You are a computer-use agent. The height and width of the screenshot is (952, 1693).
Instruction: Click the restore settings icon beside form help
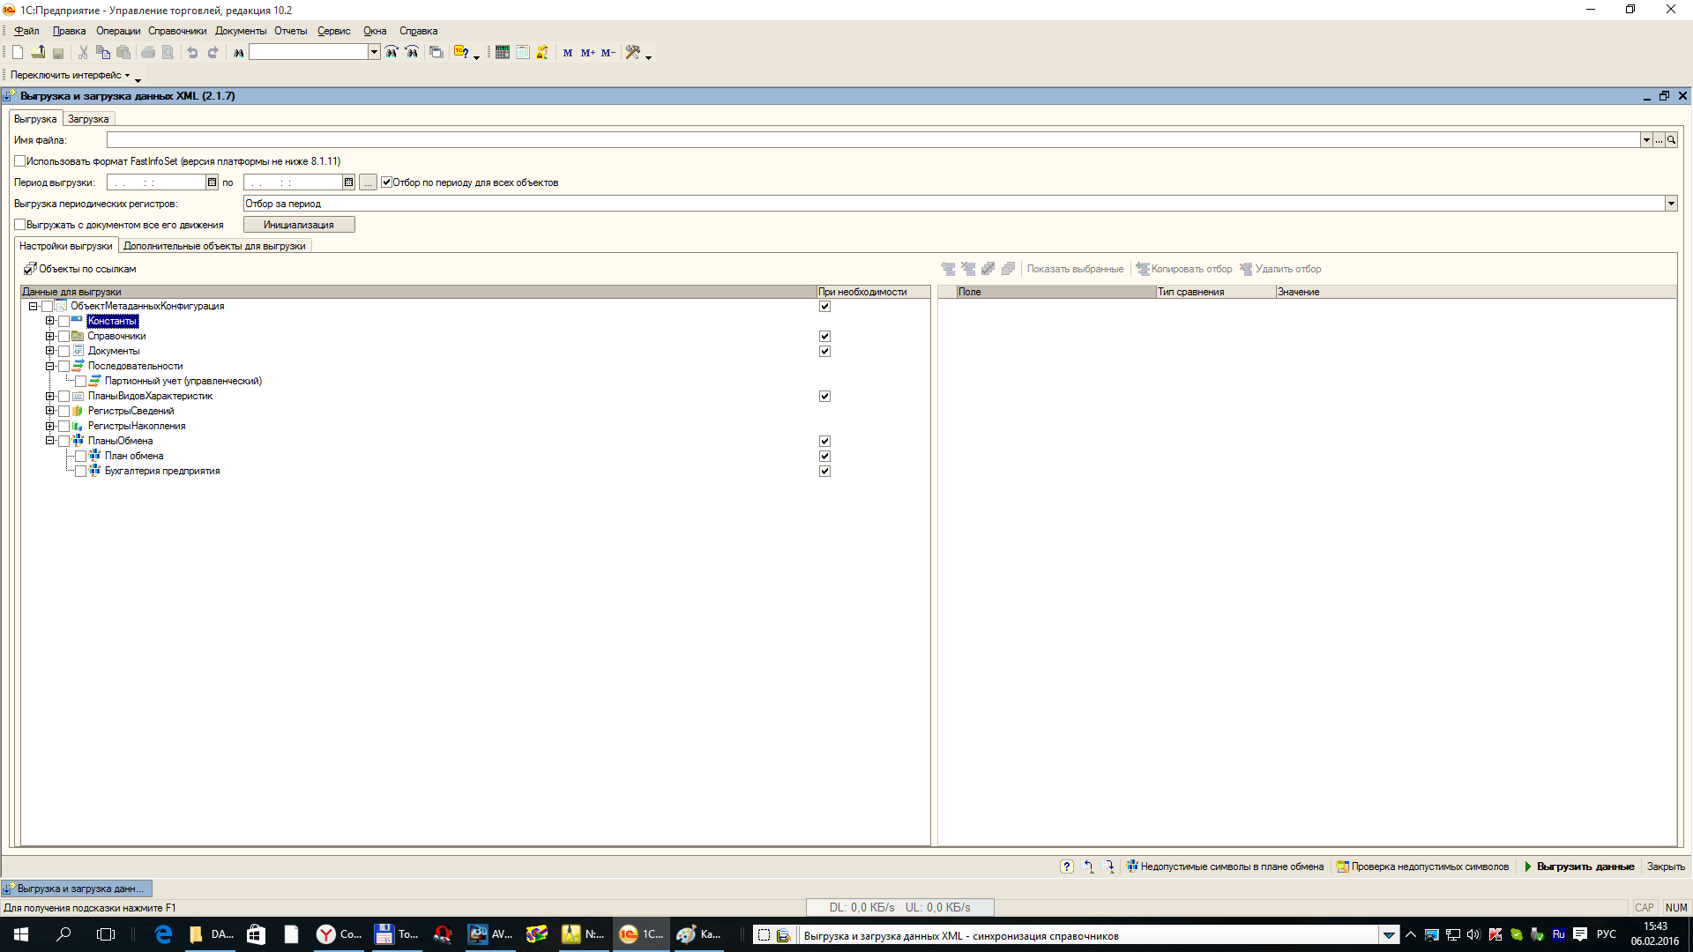point(1088,867)
